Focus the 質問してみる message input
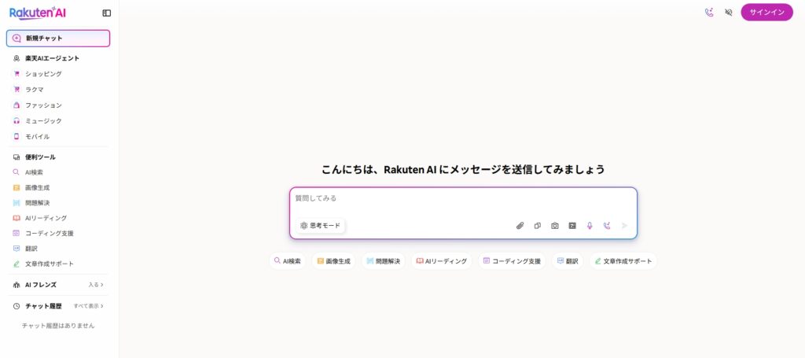Screen dimensions: 805x358 [463, 199]
